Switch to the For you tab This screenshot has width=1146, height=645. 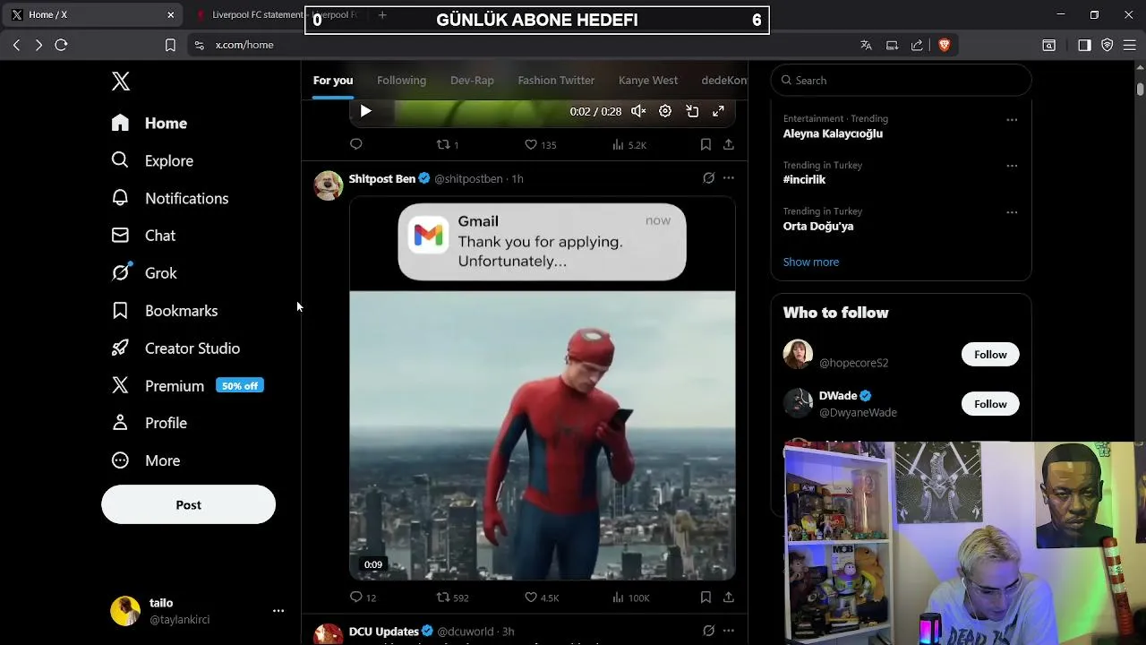pyautogui.click(x=333, y=81)
